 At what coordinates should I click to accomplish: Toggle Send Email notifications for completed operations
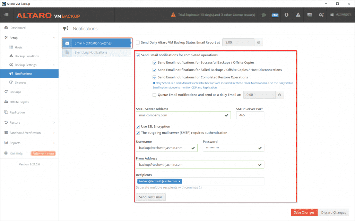pyautogui.click(x=138, y=55)
